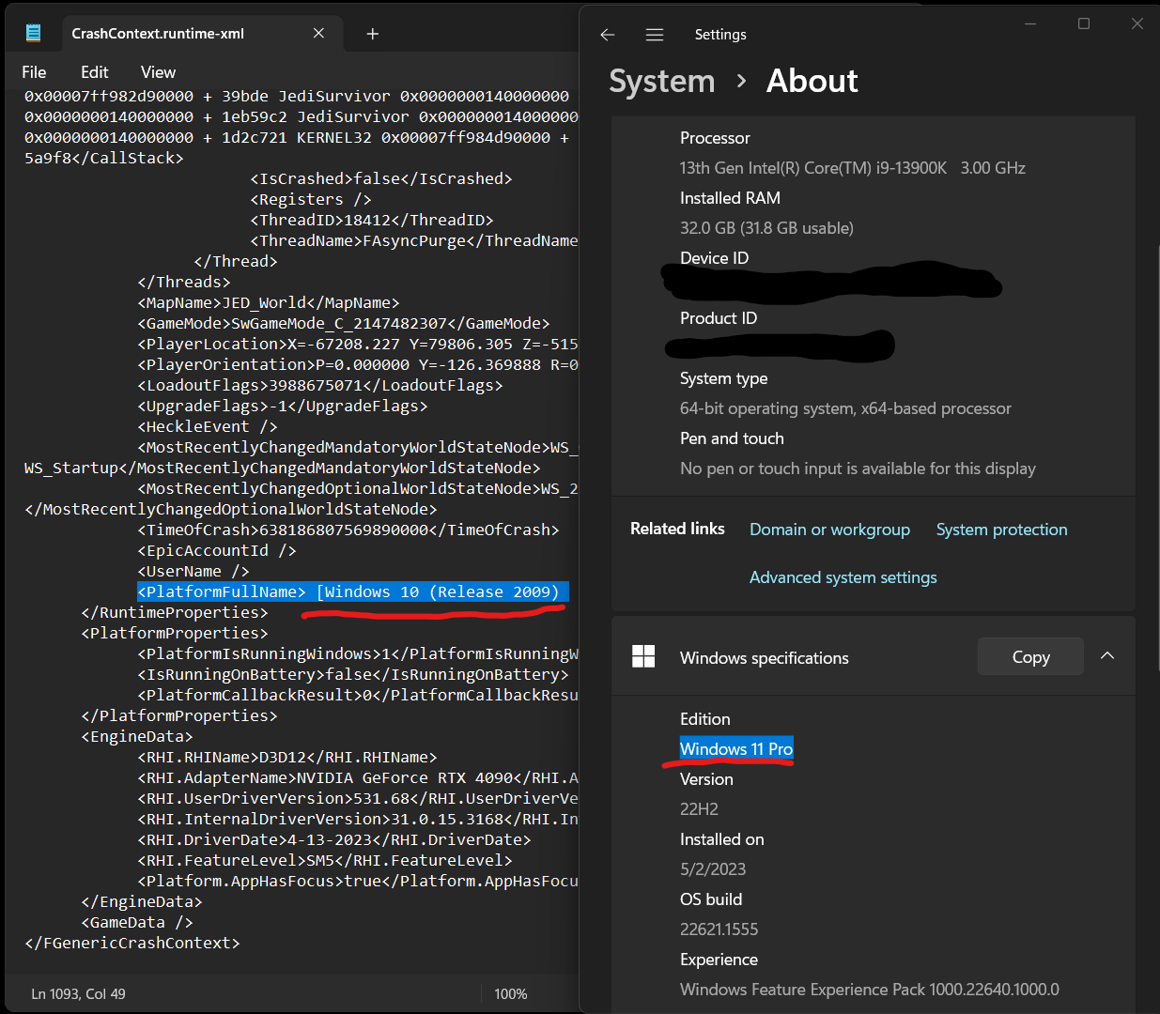Click the RHI.DriverDate 4-13-2023 line
The height and width of the screenshot is (1014, 1160).
tap(333, 839)
